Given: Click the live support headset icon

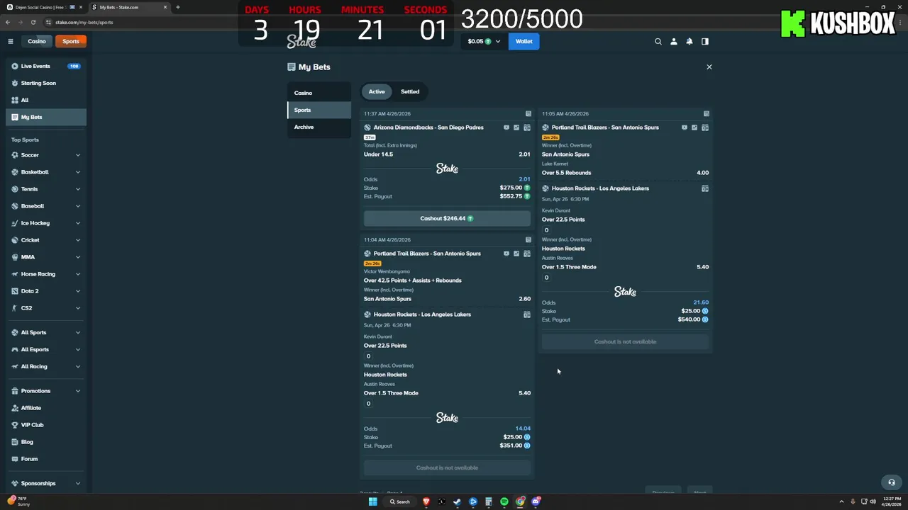Looking at the screenshot, I should tap(892, 482).
